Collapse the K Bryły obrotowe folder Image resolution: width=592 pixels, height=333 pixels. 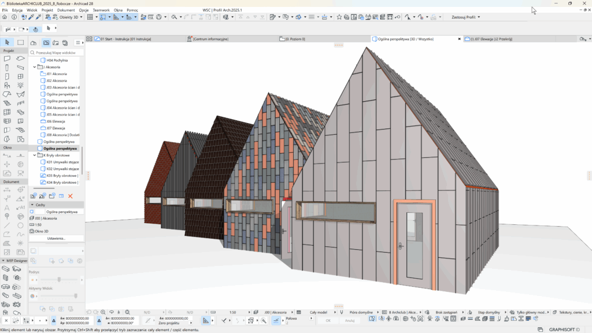tap(35, 155)
